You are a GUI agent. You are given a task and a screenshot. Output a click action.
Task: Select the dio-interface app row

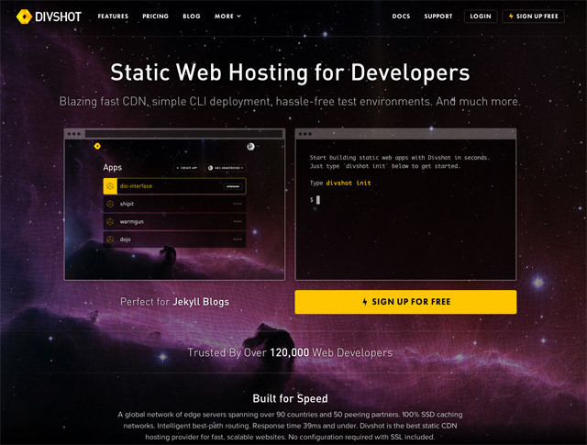coord(174,186)
